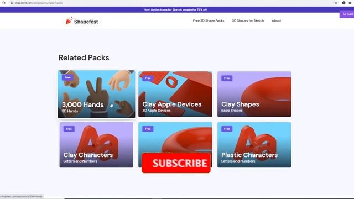Click the browser address bar URL
Screen dimensions: 354x199
coord(39,3)
